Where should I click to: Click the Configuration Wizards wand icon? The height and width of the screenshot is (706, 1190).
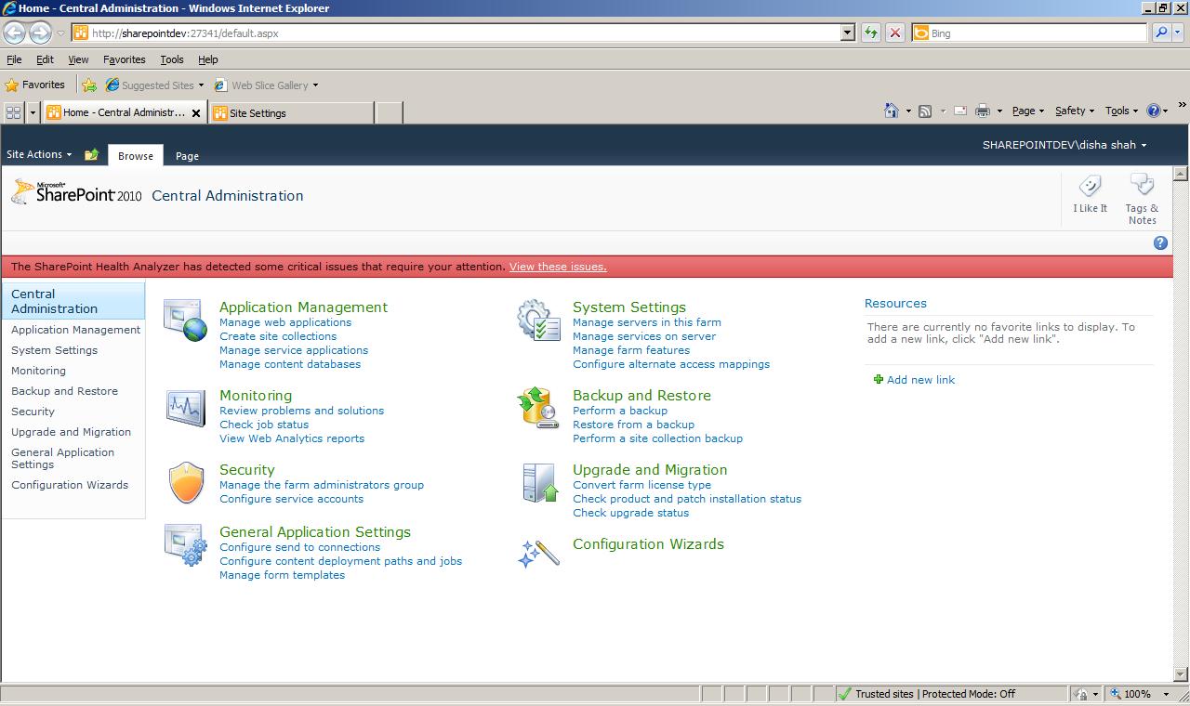(x=538, y=553)
